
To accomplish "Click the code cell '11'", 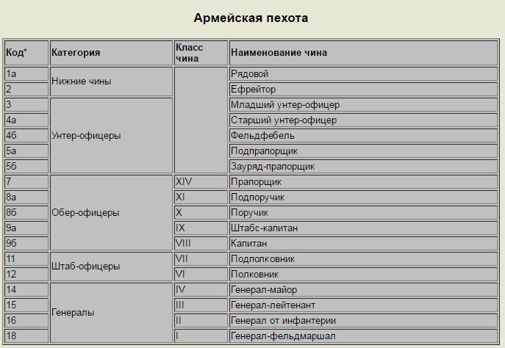I will coord(26,259).
